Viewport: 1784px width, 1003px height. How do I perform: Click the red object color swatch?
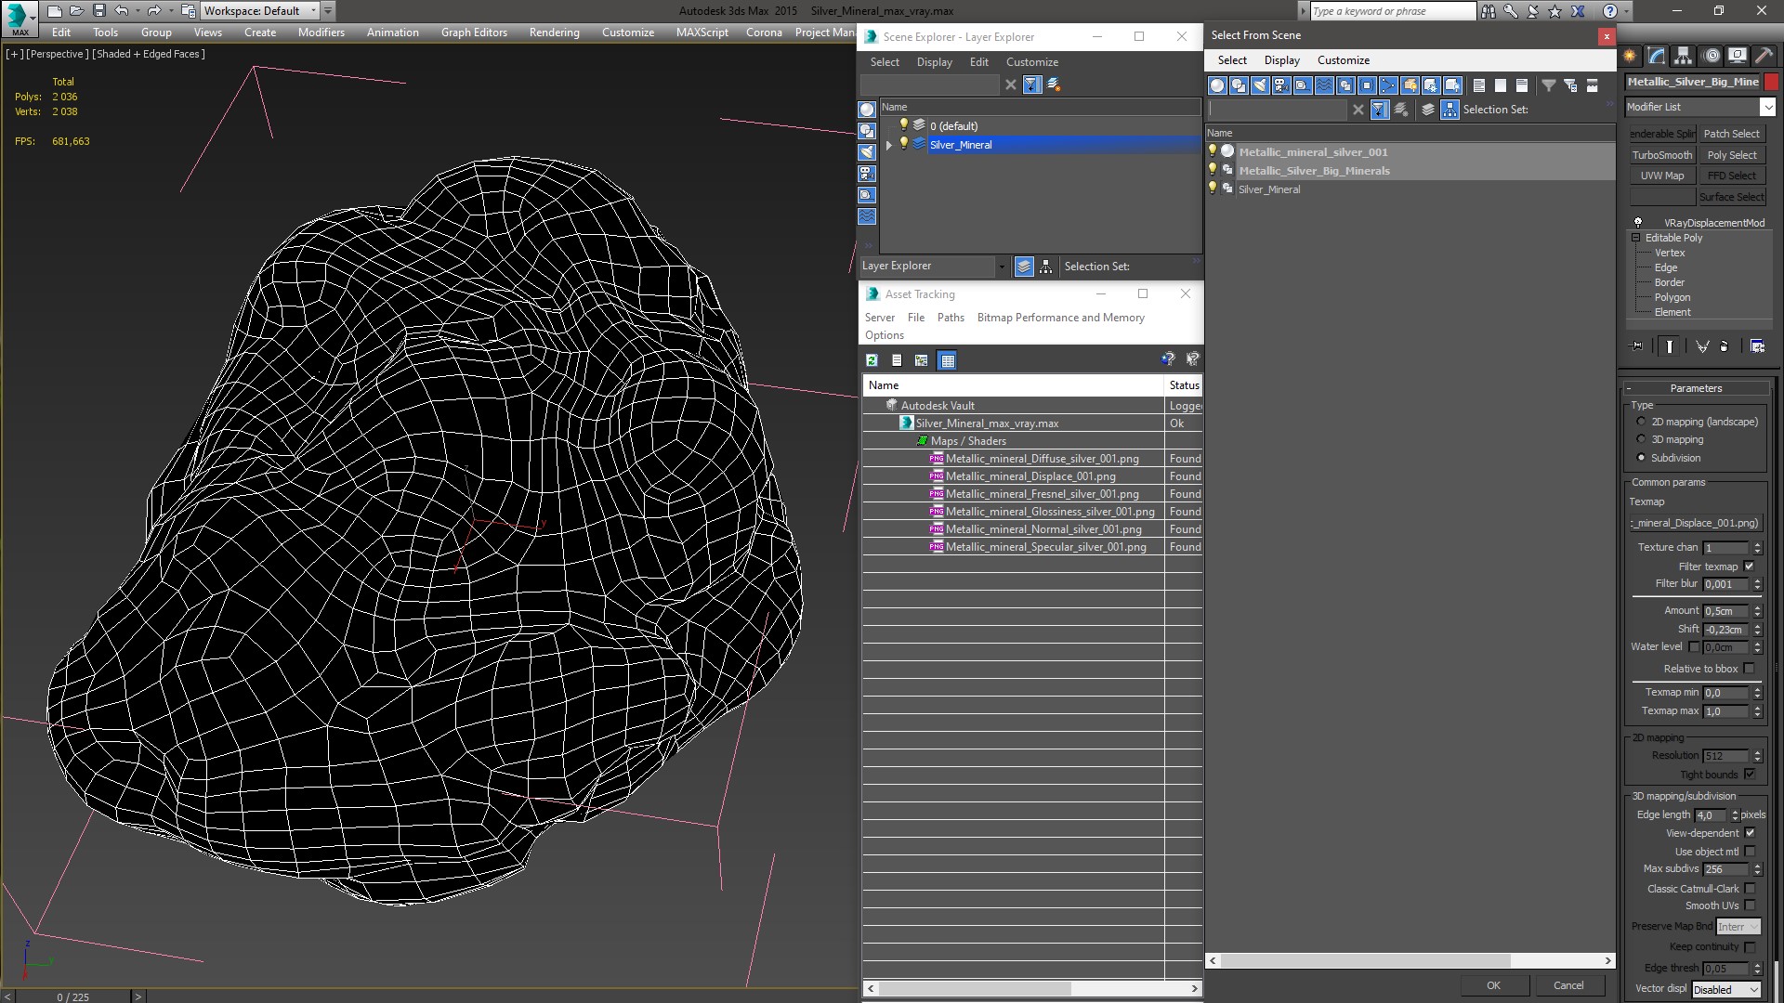(1772, 82)
